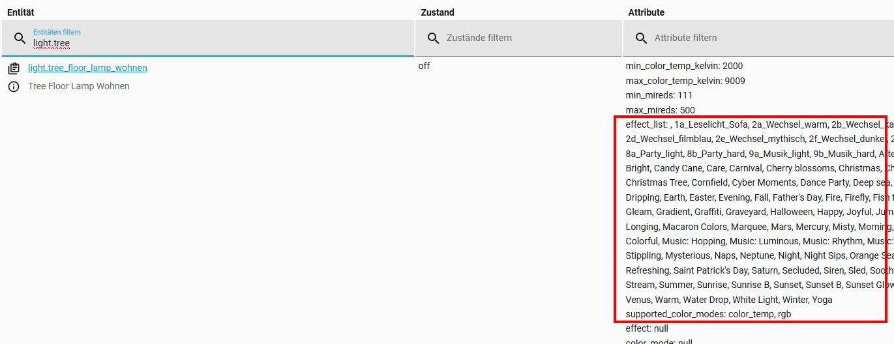
Task: Click into the Attribute filtern field
Action: (763, 38)
